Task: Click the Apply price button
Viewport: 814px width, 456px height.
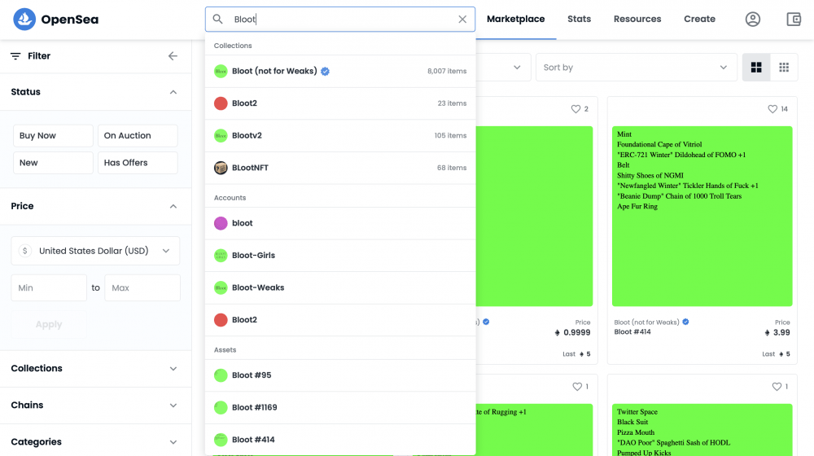Action: click(49, 325)
